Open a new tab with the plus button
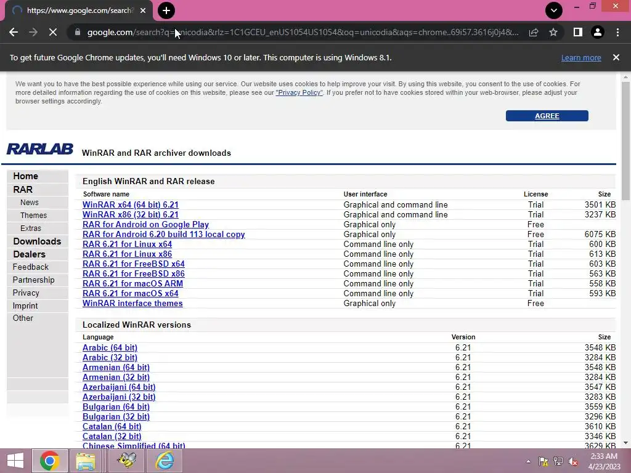The image size is (631, 473). 166,10
